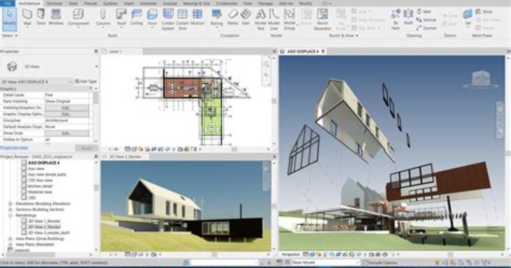Image resolution: width=511 pixels, height=268 pixels.
Task: Select 3D View 1_Render in browser
Action: tap(44, 221)
